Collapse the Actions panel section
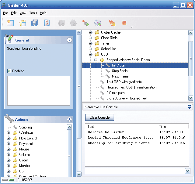 tap(69, 120)
